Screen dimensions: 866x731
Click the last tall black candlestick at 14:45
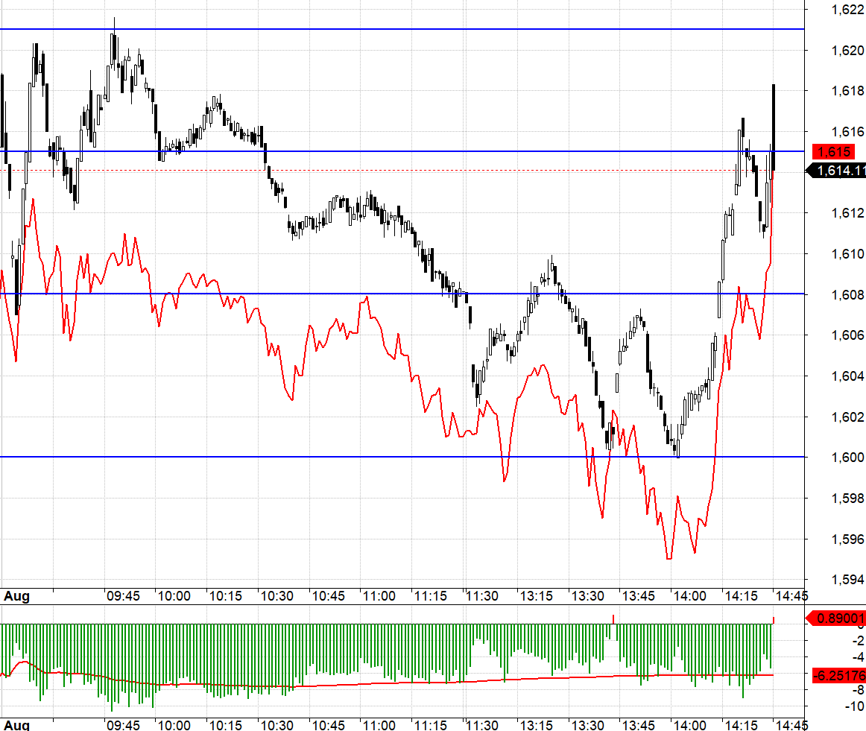tap(774, 127)
